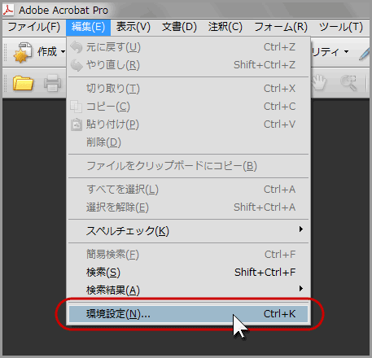The height and width of the screenshot is (358, 372).
Task: Open the folder icon in toolbar
Action: point(23,83)
